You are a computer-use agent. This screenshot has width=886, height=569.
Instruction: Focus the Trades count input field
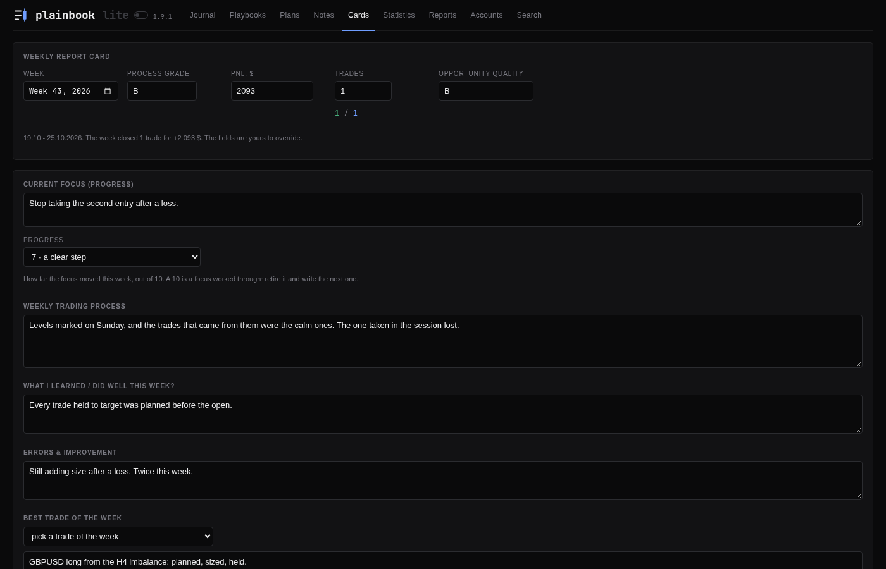pos(363,91)
